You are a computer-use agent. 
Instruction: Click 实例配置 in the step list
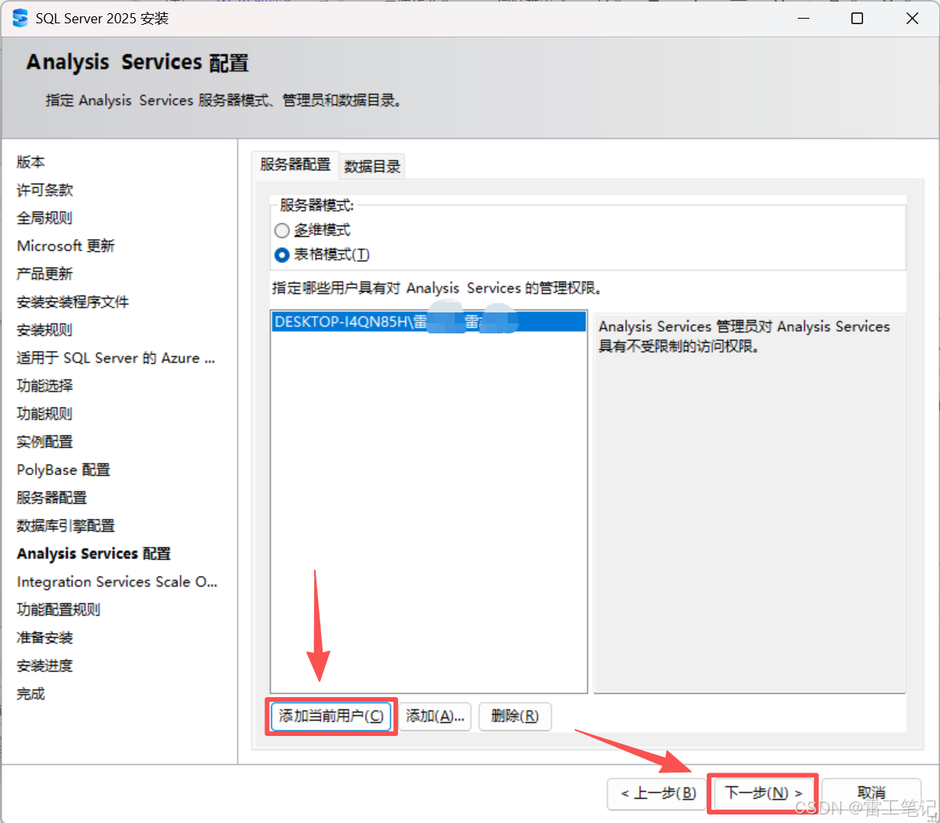coord(45,441)
